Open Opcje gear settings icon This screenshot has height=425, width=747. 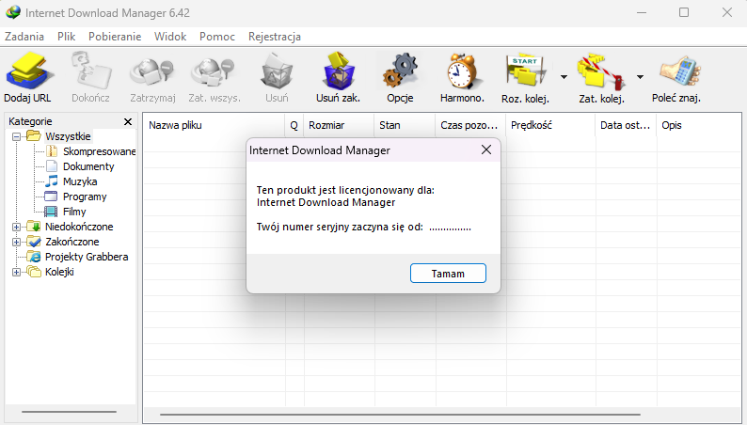[400, 71]
